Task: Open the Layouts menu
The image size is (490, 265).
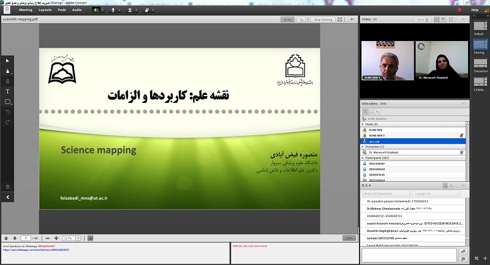Action: (45, 10)
